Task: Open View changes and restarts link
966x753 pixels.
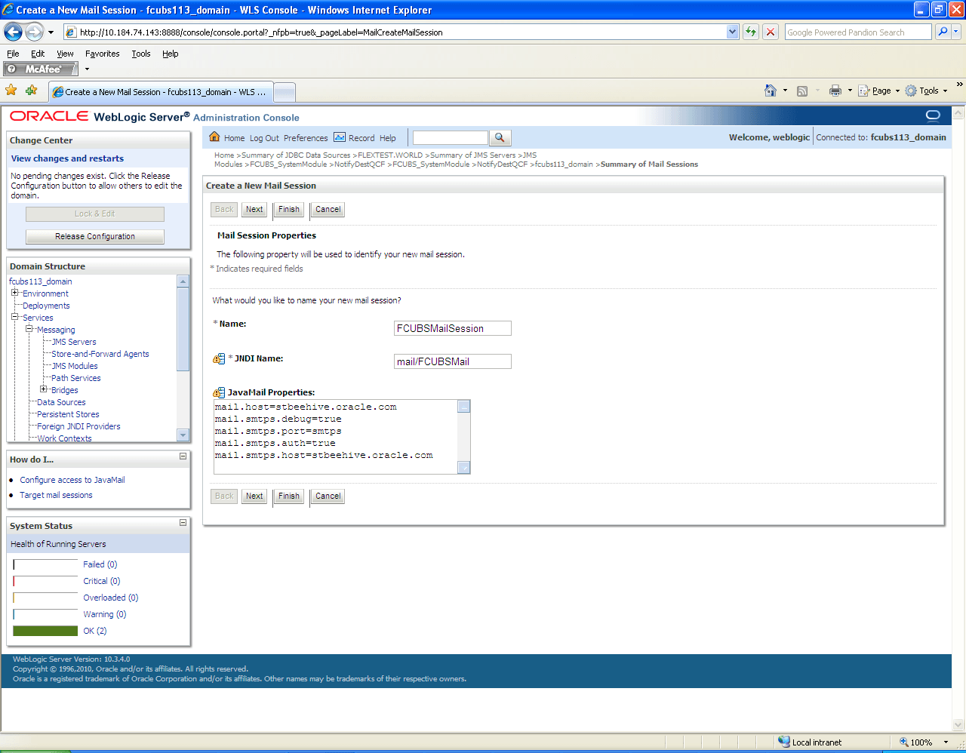Action: [67, 158]
